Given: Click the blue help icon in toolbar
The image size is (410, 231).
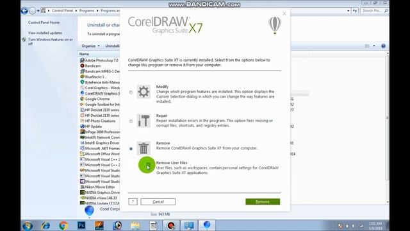Looking at the screenshot, I should [x=383, y=46].
